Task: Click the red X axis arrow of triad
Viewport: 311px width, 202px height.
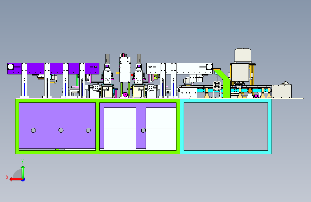Action: tap(16, 179)
